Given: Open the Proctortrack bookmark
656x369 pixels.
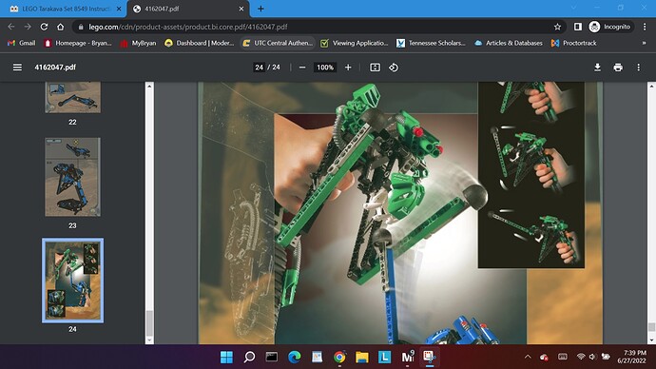Looking at the screenshot, I should pyautogui.click(x=574, y=43).
